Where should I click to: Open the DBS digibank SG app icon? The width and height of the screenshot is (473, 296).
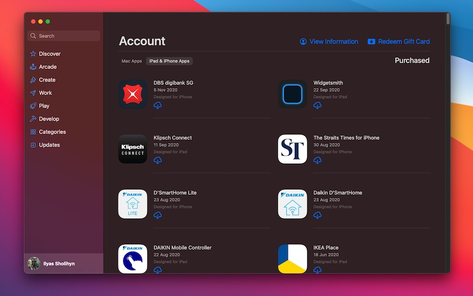pyautogui.click(x=132, y=94)
